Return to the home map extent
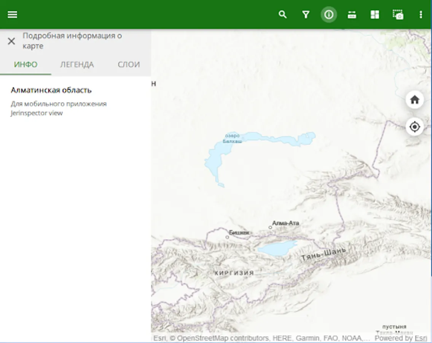The width and height of the screenshot is (432, 343). tap(414, 99)
